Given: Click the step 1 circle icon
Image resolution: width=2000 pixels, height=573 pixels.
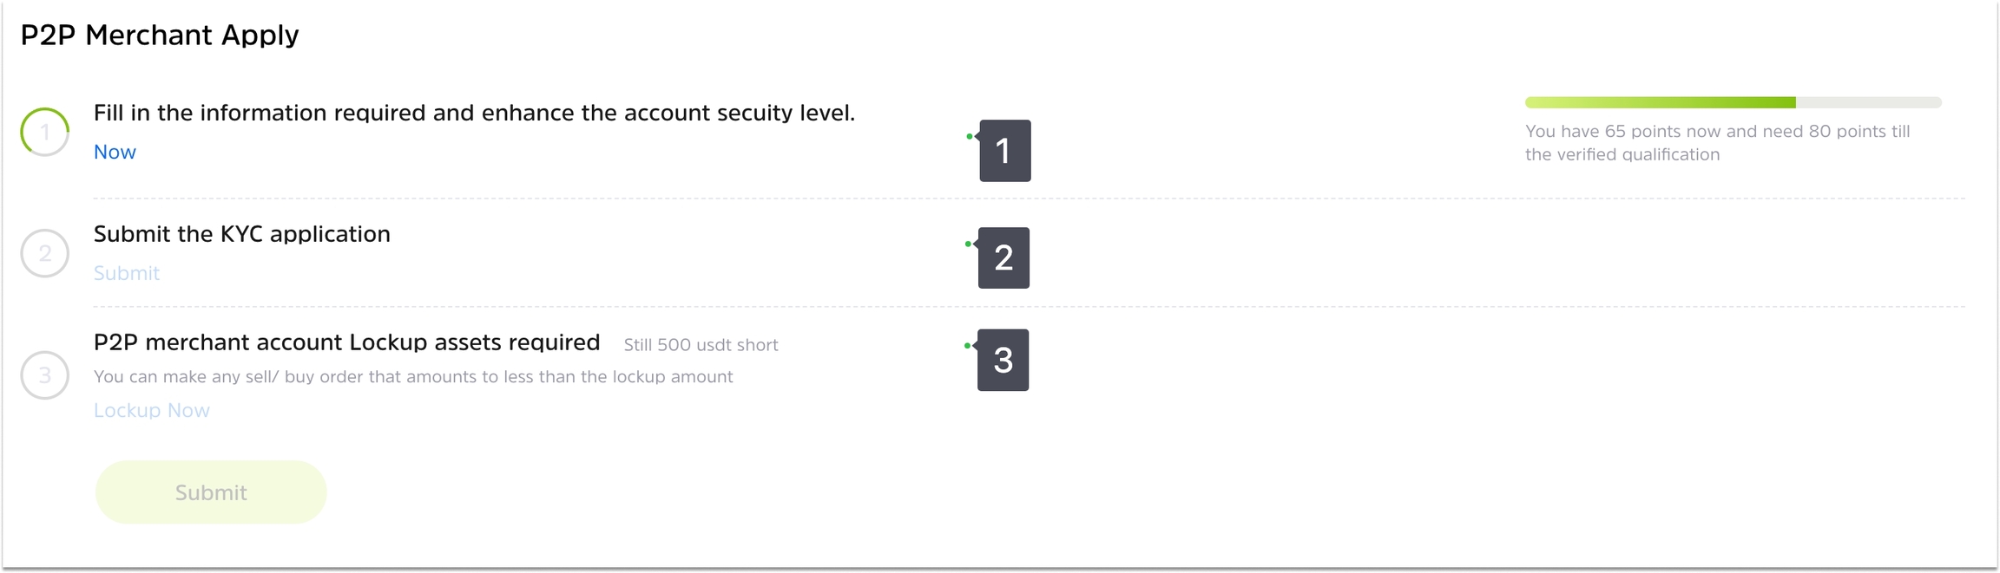Looking at the screenshot, I should coord(45,132).
